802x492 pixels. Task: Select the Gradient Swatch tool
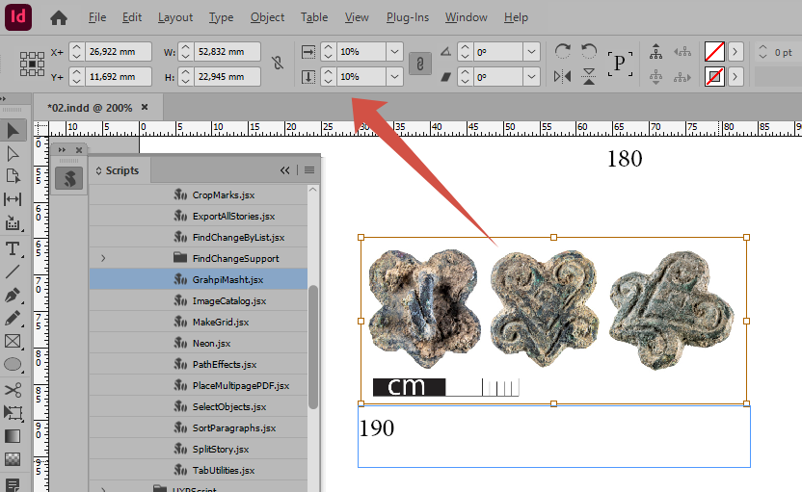[13, 436]
